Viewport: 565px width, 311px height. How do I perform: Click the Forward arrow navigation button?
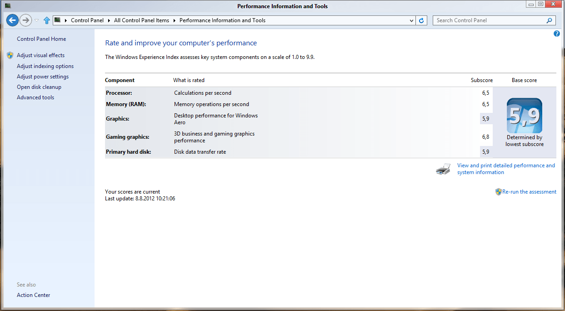click(x=25, y=20)
